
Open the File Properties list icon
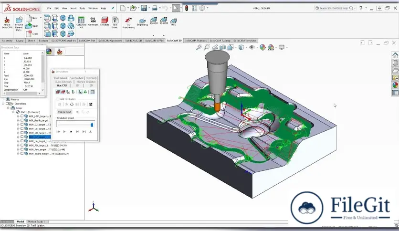pos(194,8)
